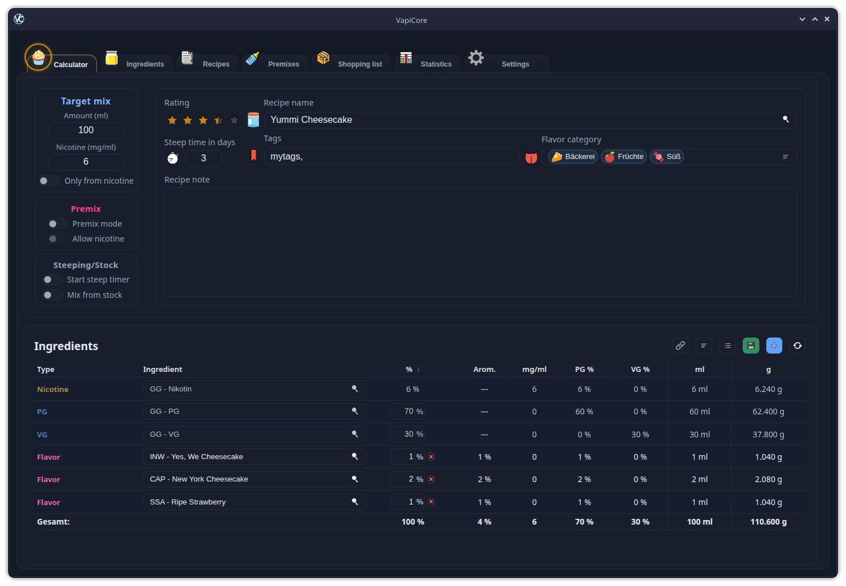Screen dimensions: 846x586
Task: Remove the SSA - Ripe Strawberry flavor row
Action: [431, 502]
